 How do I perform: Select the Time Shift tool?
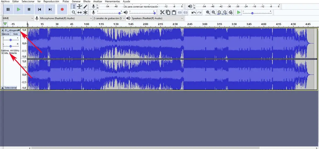(x=79, y=12)
